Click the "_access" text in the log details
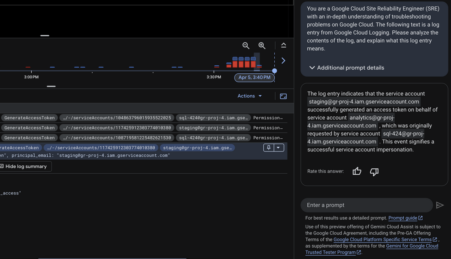The width and height of the screenshot is (451, 259). point(11,193)
